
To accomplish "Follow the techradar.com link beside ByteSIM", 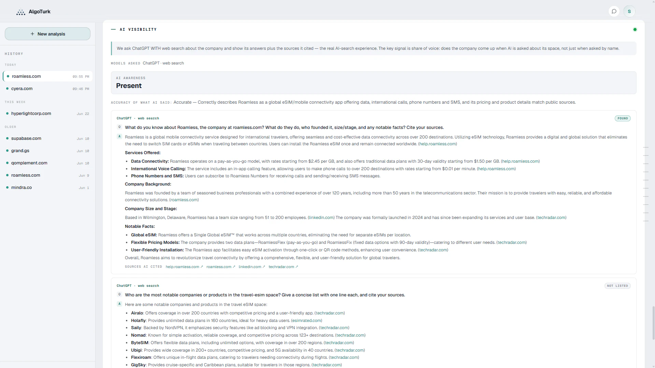I will [339, 343].
